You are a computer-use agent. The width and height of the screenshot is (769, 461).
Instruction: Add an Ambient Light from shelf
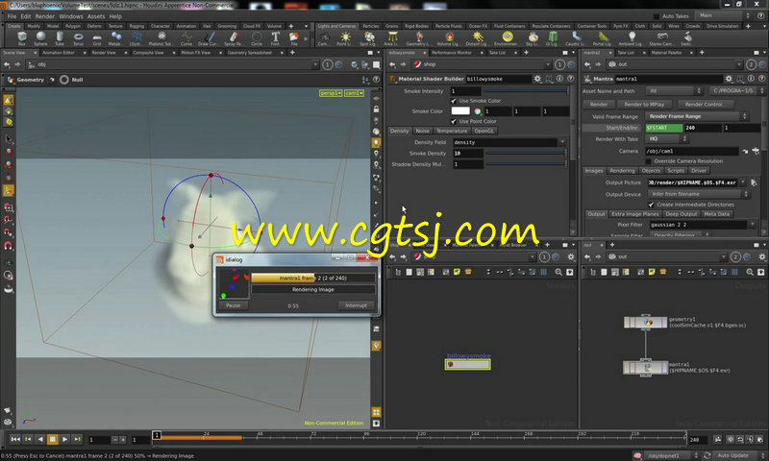(631, 38)
